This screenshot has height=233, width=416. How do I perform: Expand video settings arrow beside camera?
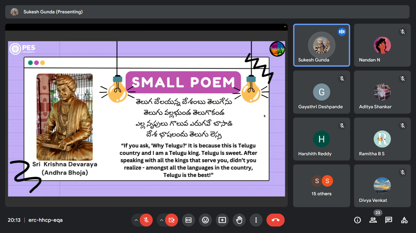pos(162,220)
